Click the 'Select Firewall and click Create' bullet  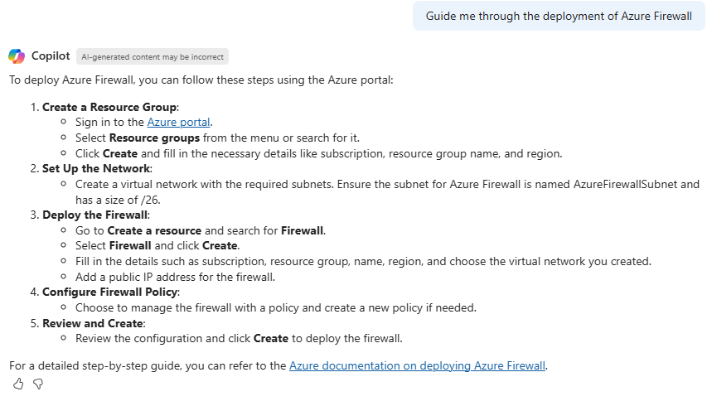[x=157, y=245]
